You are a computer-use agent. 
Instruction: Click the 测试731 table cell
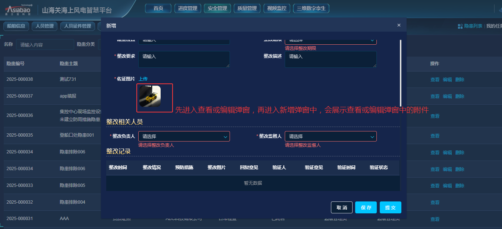[68, 79]
